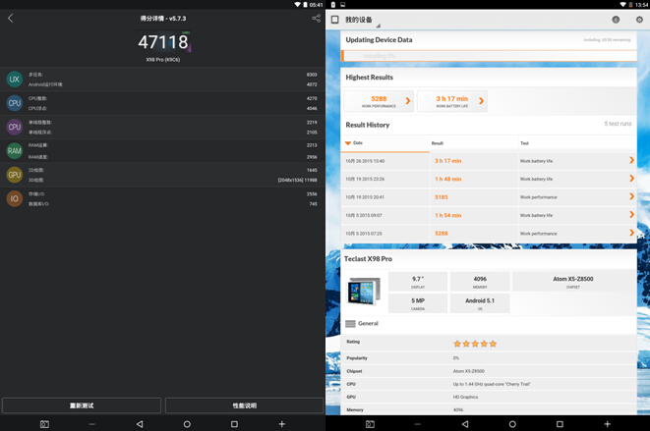Click the 5 MP camera tile

[x=418, y=303]
